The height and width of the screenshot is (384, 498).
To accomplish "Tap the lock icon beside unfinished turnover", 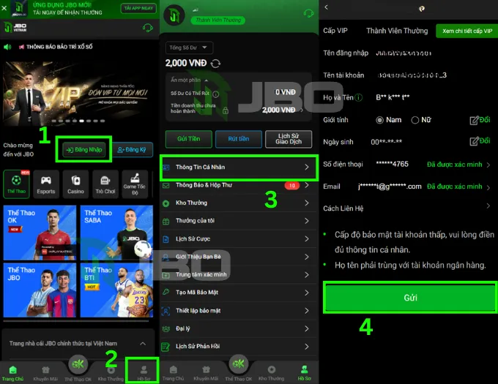I will click(226, 110).
